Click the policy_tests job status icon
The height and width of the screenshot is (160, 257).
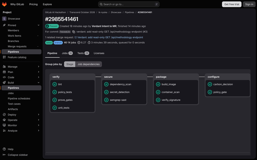pos(55,92)
